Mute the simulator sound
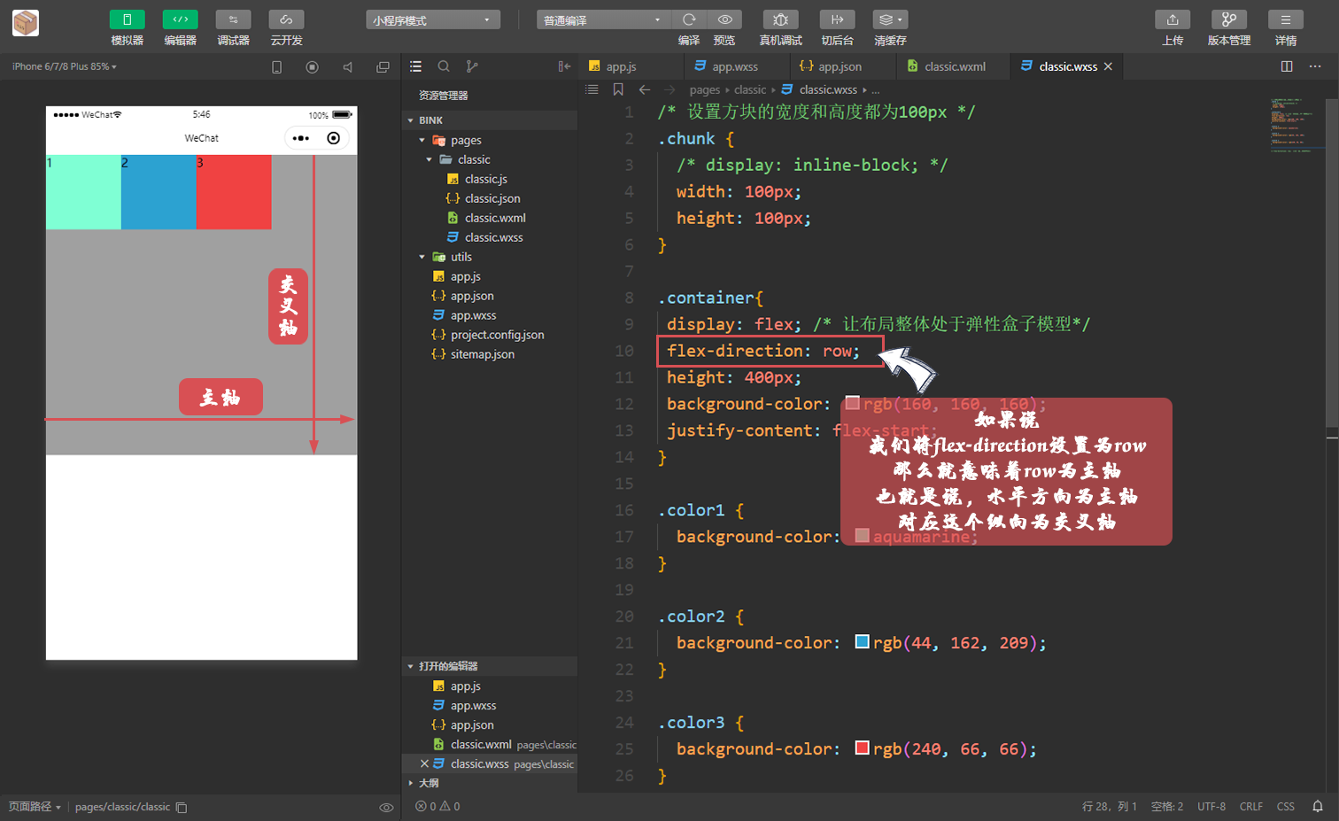Image resolution: width=1339 pixels, height=821 pixels. coord(346,66)
